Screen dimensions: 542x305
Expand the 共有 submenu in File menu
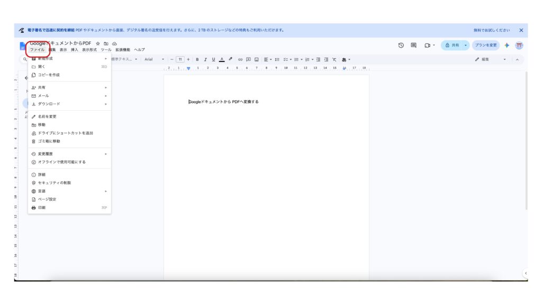pyautogui.click(x=69, y=87)
